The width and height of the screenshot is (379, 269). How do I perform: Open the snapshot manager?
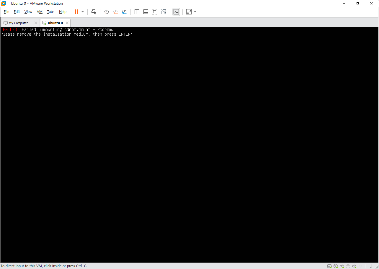[x=124, y=12]
